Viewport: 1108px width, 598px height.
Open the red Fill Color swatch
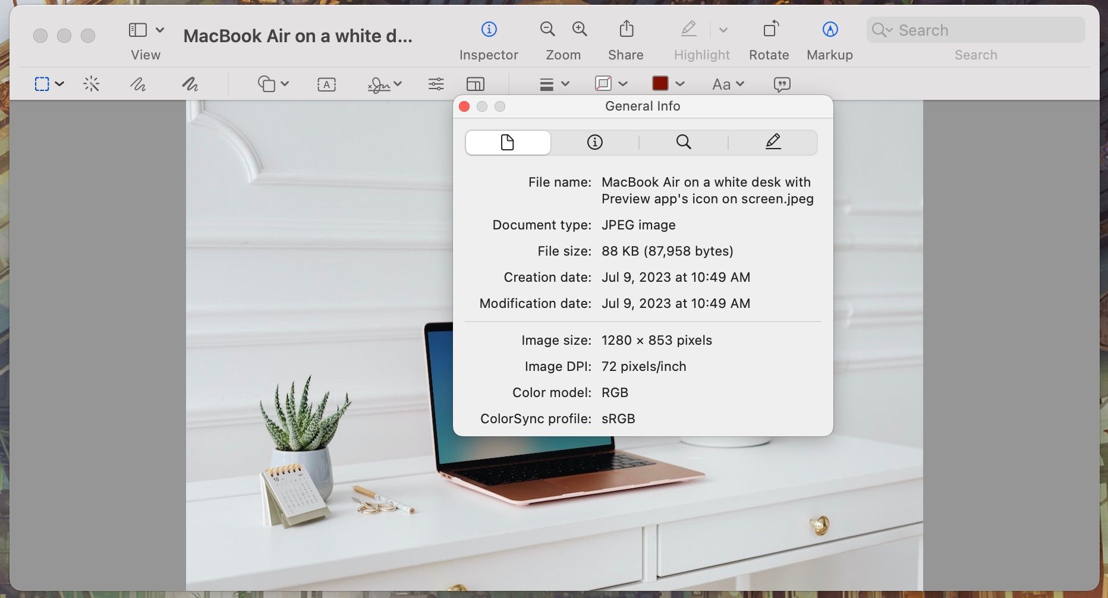tap(662, 84)
